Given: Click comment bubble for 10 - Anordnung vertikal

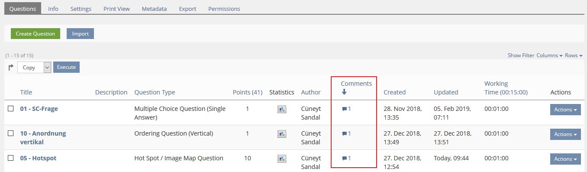Looking at the screenshot, I should 345,134.
